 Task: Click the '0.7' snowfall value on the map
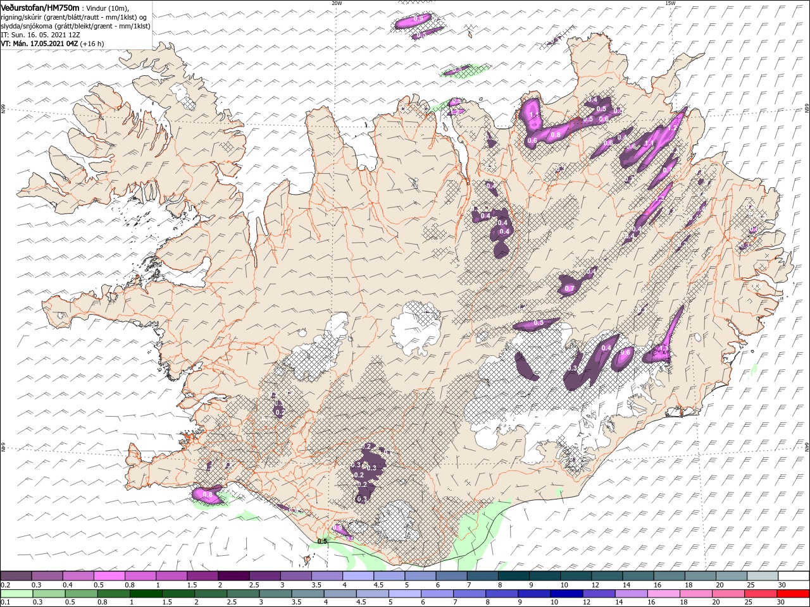click(569, 288)
